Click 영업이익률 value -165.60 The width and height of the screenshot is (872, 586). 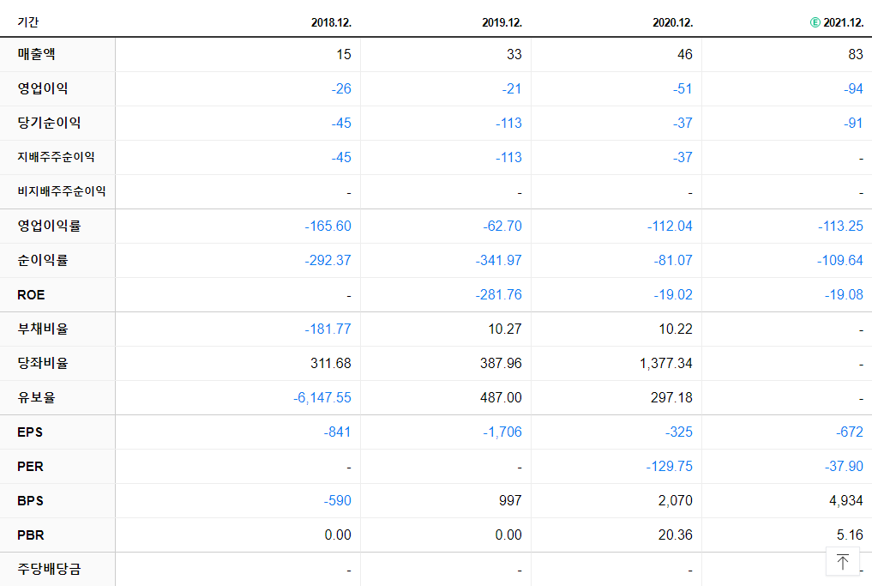click(x=328, y=226)
